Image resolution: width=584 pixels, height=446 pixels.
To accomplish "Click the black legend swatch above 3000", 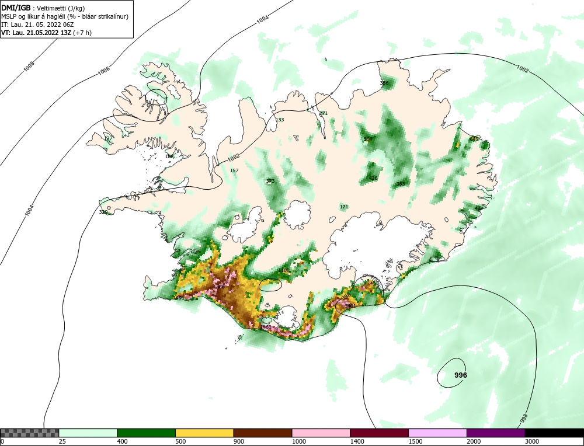I will tap(554, 433).
